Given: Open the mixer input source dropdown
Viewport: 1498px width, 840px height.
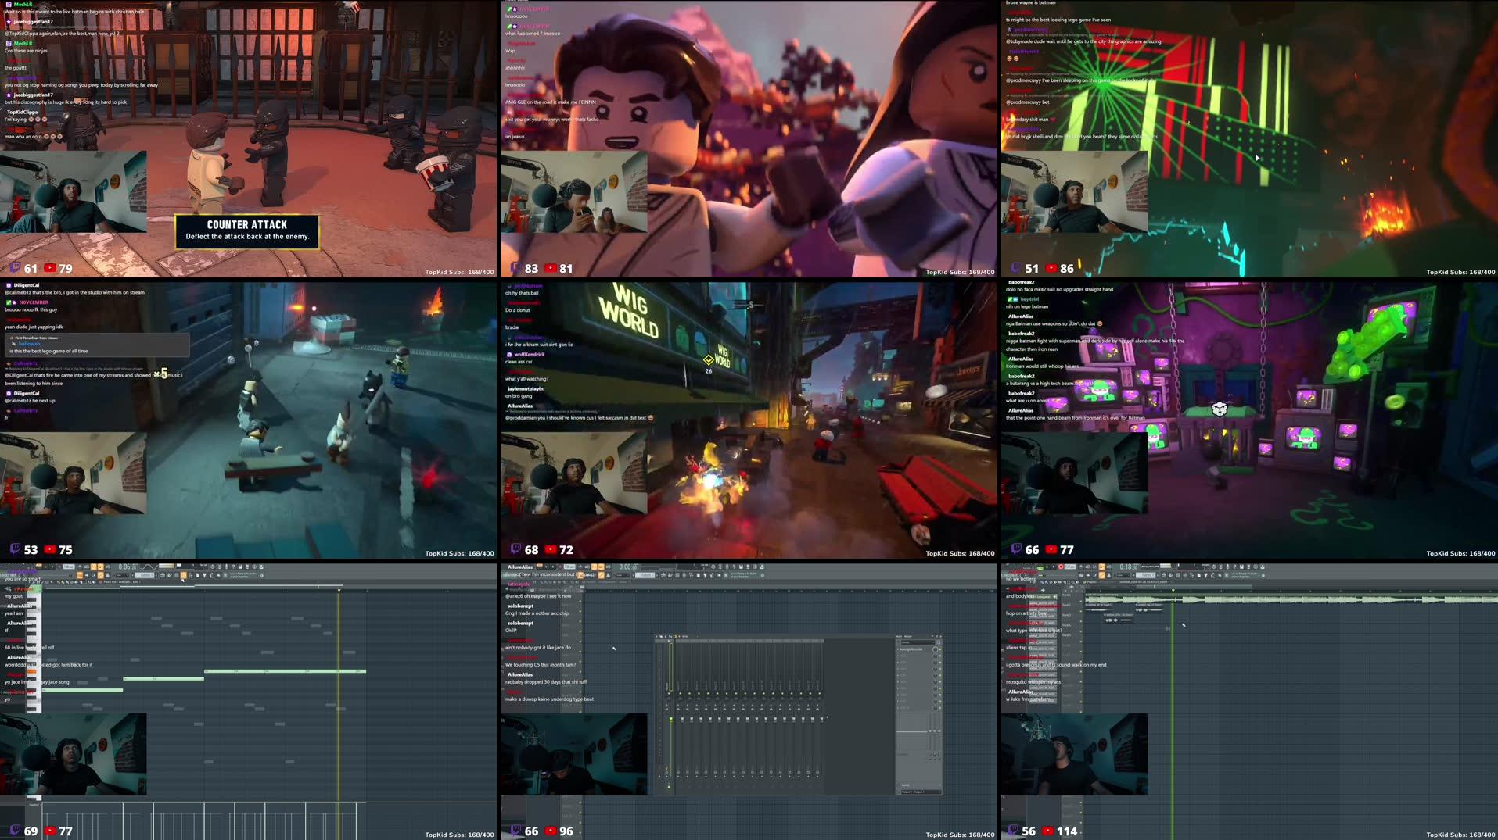Looking at the screenshot, I should (918, 642).
